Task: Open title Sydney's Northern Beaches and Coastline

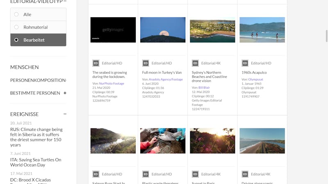Action: point(210,76)
